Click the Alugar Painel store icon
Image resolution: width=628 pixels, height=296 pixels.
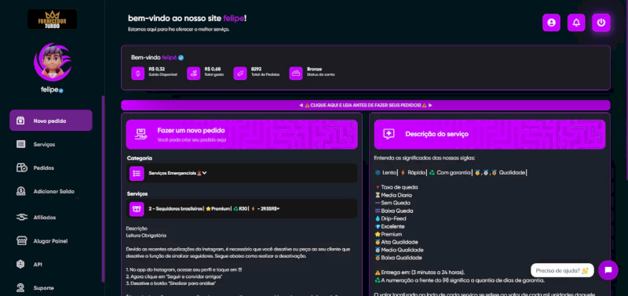[21, 241]
